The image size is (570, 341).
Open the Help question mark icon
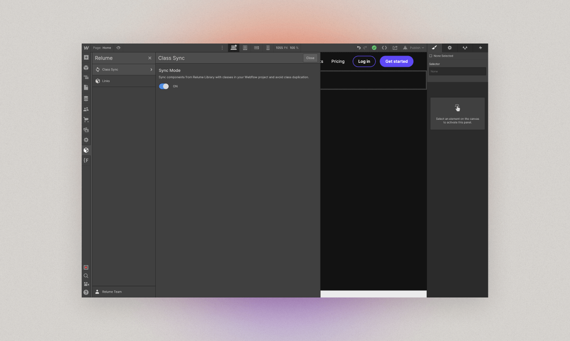86,292
